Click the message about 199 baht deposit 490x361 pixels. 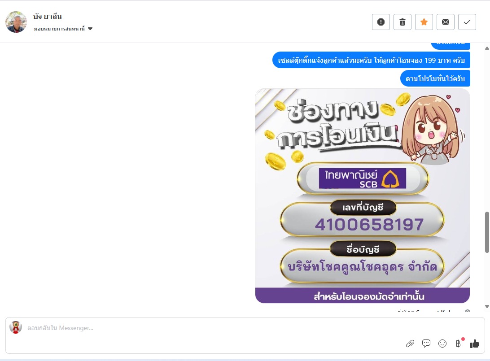coord(371,60)
